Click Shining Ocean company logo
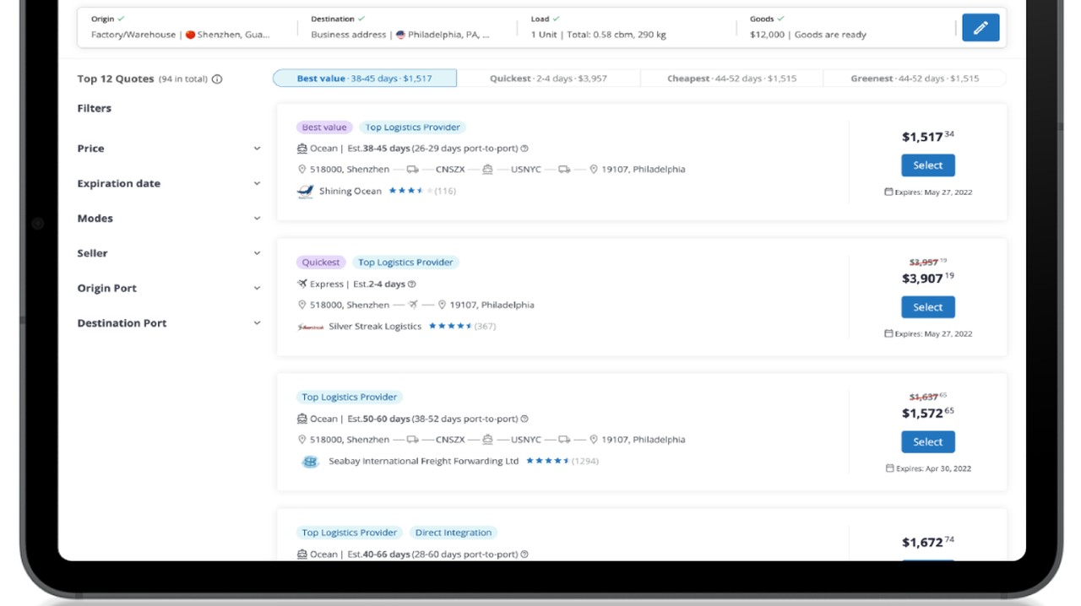The height and width of the screenshot is (606, 1081). [x=306, y=192]
